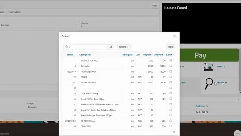Check the box for item 121
This screenshot has width=241, height=136.
click(x=171, y=88)
